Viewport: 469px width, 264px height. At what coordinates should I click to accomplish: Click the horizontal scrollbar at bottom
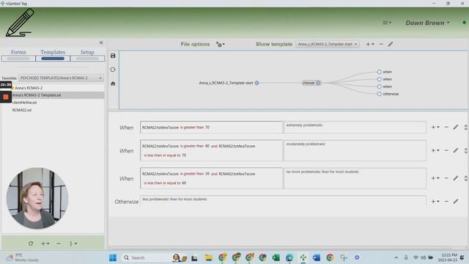pyautogui.click(x=281, y=248)
